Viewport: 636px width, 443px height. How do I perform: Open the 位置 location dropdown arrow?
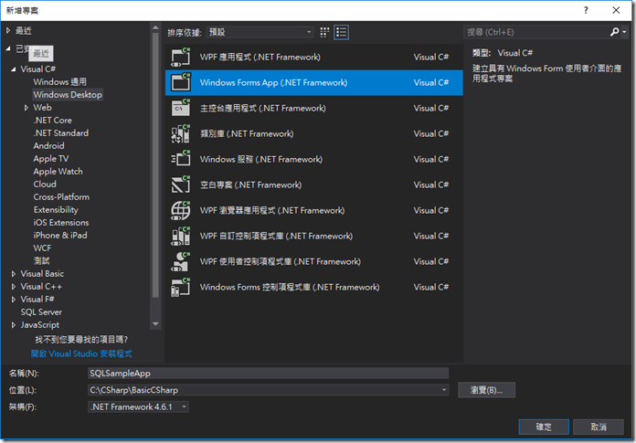[x=444, y=390]
